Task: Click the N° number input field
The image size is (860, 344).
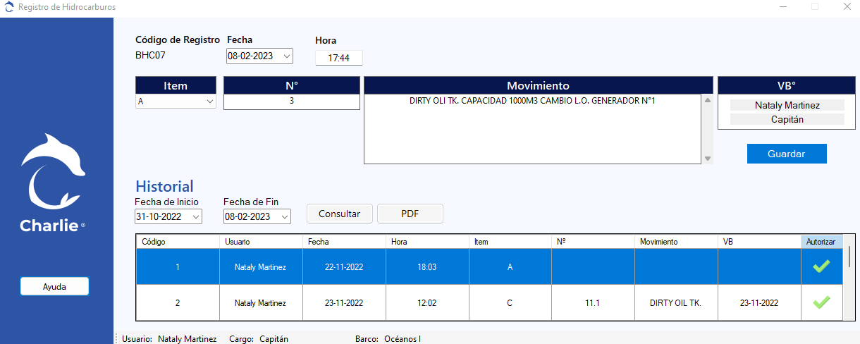Action: 291,102
